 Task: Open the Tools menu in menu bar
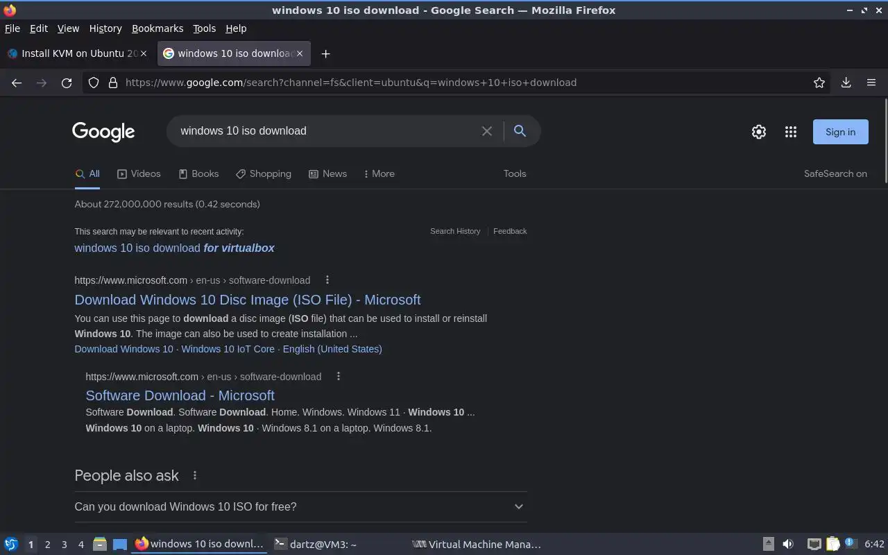(x=204, y=28)
